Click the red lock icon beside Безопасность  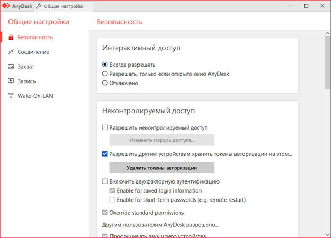tap(11, 37)
